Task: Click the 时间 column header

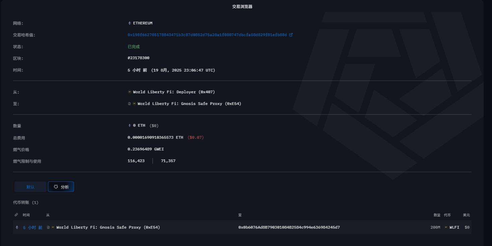Action: point(26,215)
